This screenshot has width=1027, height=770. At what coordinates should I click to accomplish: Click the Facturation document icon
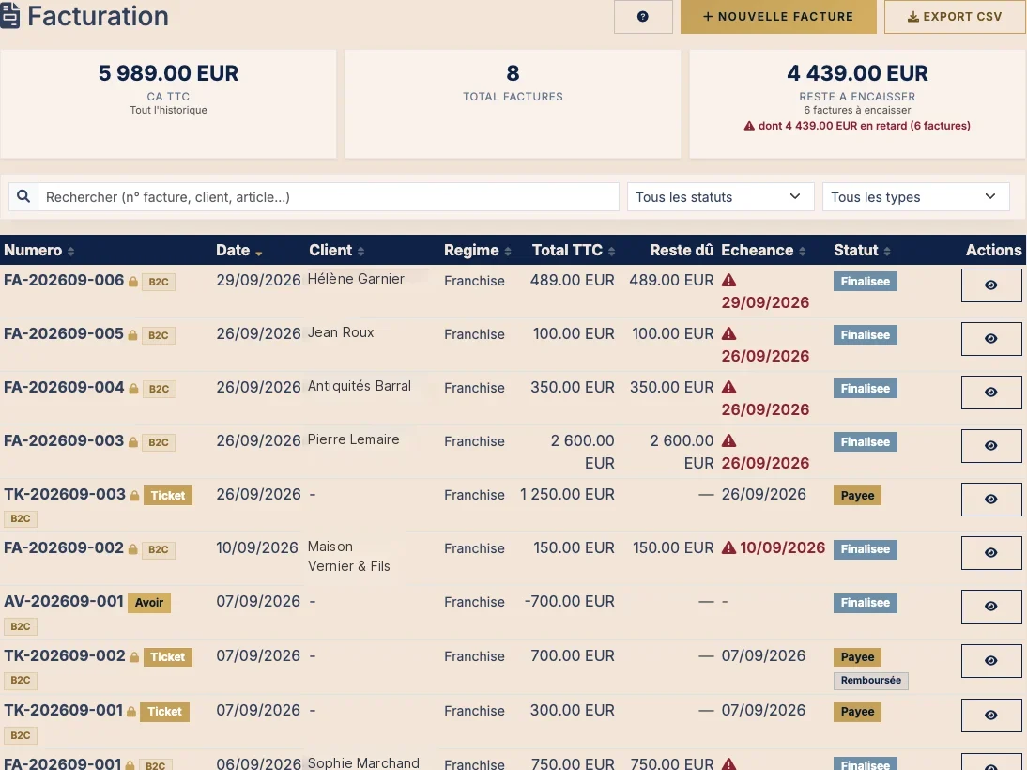tap(9, 16)
